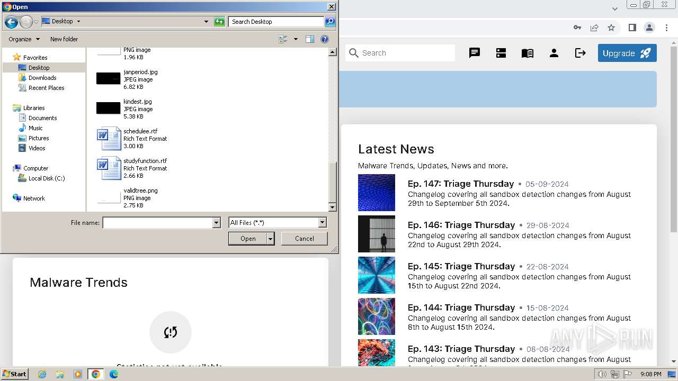The image size is (678, 381).
Task: Open Ep. 146: Triage Thursday article
Action: point(461,225)
